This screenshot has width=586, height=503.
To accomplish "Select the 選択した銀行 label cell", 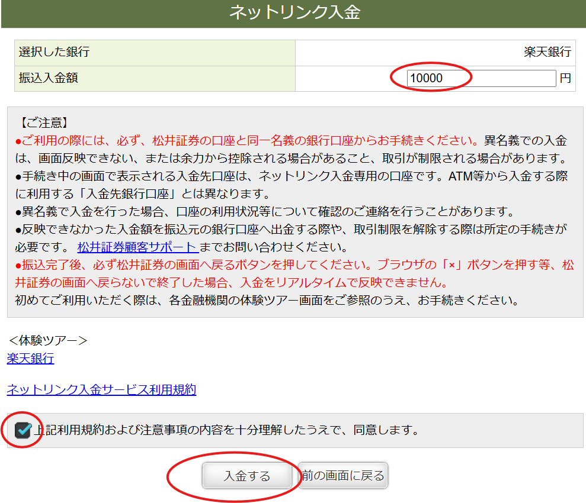I will pyautogui.click(x=54, y=52).
